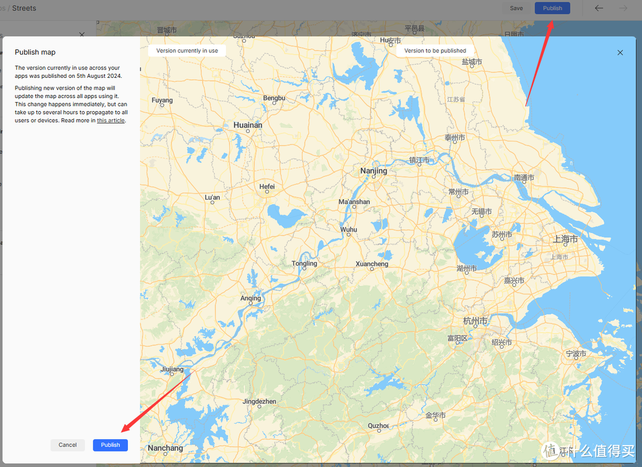
Task: Click the Nanchang label on the map
Action: [x=165, y=448]
